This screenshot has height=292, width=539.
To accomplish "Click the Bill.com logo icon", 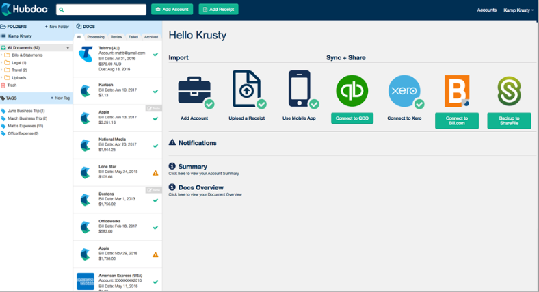I will [x=457, y=91].
